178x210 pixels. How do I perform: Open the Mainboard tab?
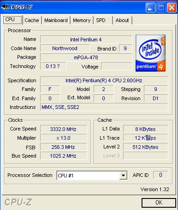click(56, 20)
